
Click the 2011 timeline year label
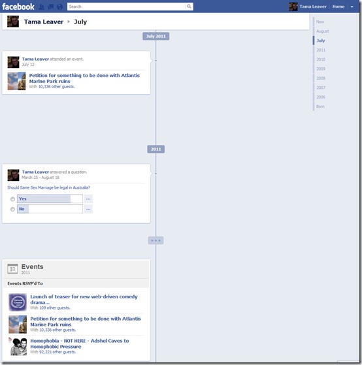point(156,149)
